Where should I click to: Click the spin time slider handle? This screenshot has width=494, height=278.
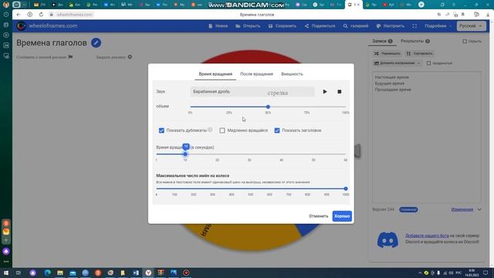185,154
